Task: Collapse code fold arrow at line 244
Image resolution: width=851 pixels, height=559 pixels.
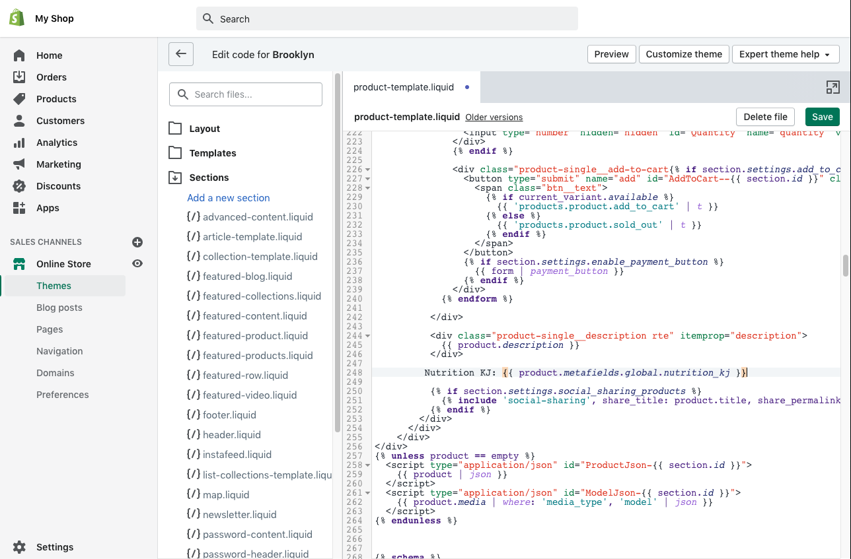Action: tap(368, 336)
